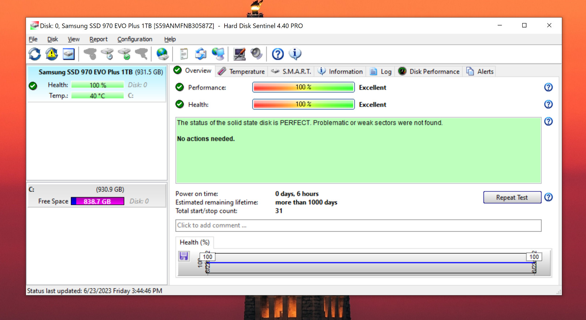The image size is (586, 320).
Task: Click the left-end 100 graph value label
Action: tap(208, 257)
